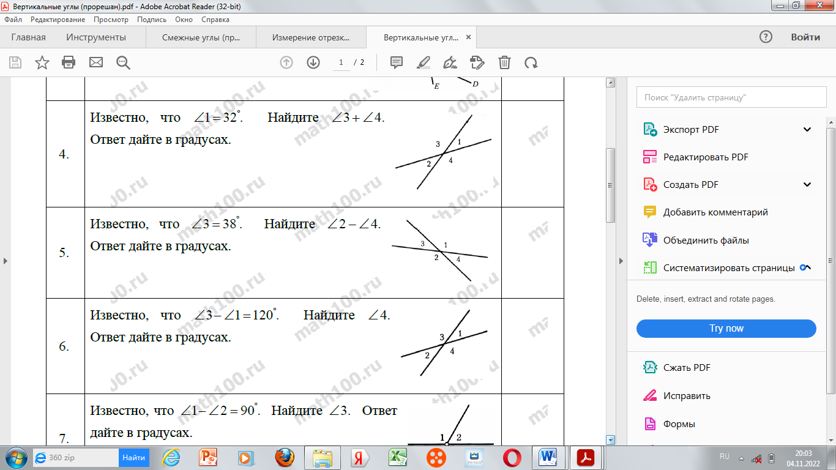Viewport: 836px width, 470px height.
Task: Click the Найти search button in taskbar
Action: [x=133, y=458]
